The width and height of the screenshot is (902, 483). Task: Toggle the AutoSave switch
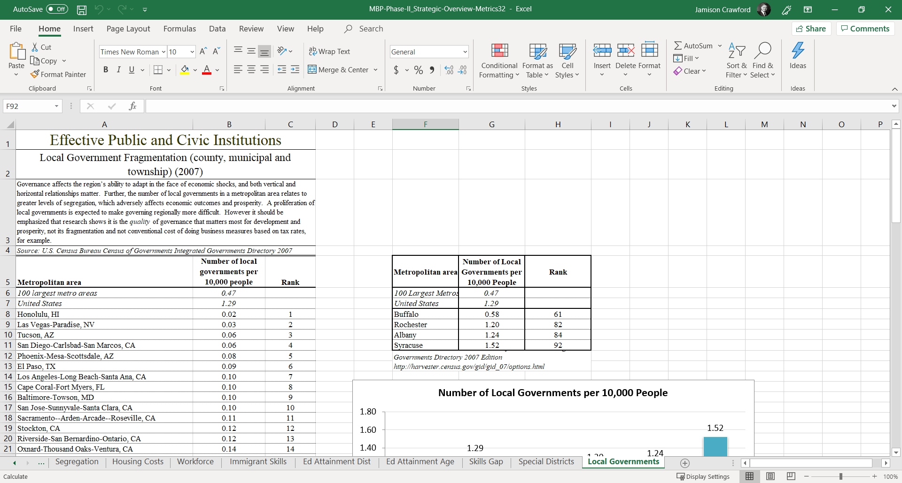pos(57,9)
